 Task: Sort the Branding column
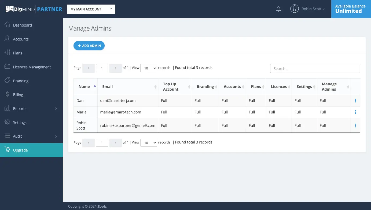[x=216, y=87]
